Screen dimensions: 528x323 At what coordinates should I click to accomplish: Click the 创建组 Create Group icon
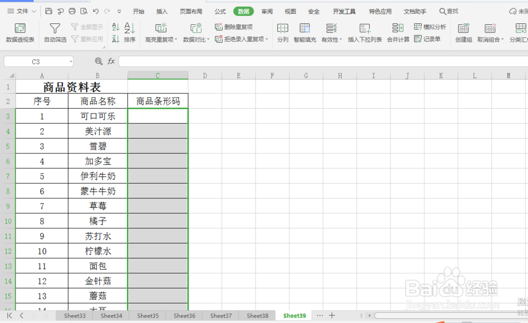coord(463,32)
